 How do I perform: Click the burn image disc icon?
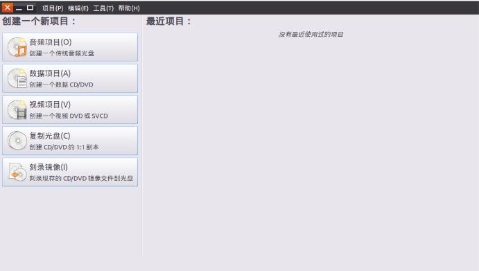[x=17, y=172]
